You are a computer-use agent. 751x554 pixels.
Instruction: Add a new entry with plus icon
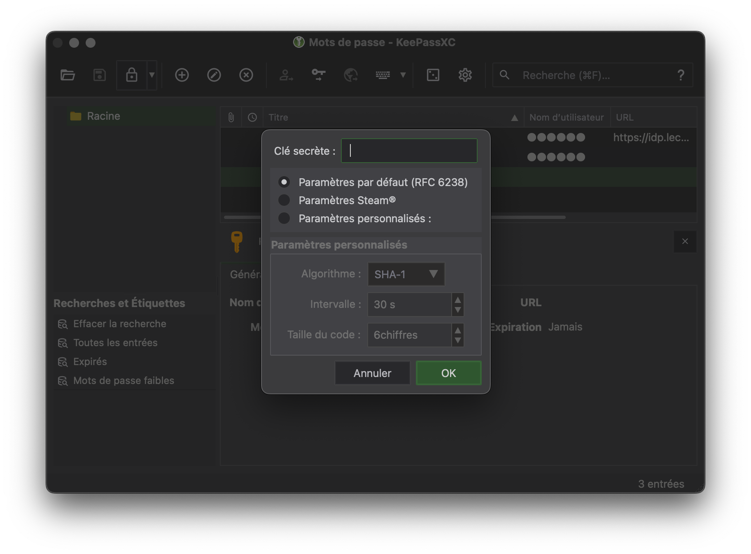pyautogui.click(x=182, y=75)
